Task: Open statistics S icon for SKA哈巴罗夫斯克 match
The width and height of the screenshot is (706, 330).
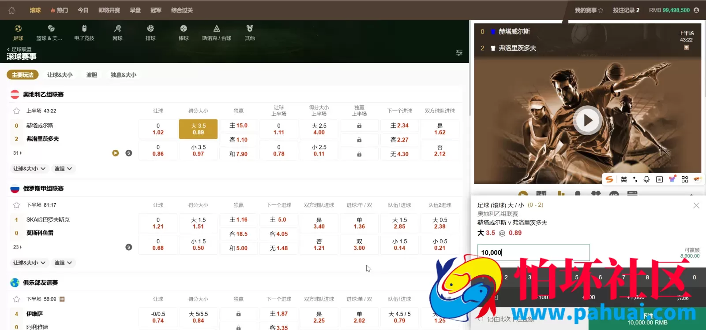Action: (x=129, y=247)
